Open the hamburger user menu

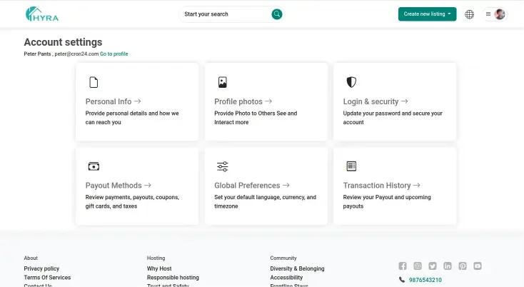(488, 14)
